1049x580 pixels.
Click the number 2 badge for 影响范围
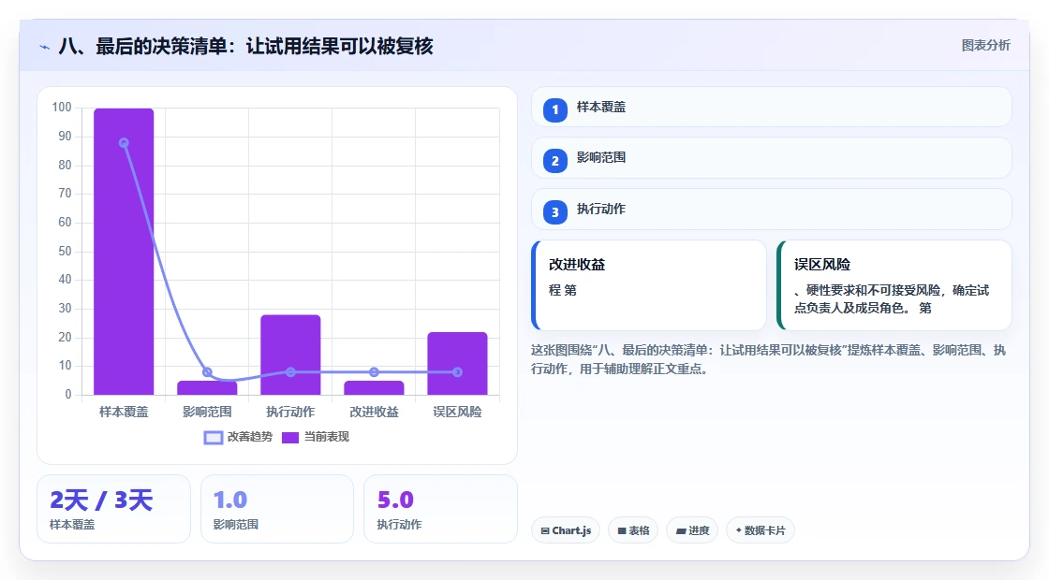554,160
